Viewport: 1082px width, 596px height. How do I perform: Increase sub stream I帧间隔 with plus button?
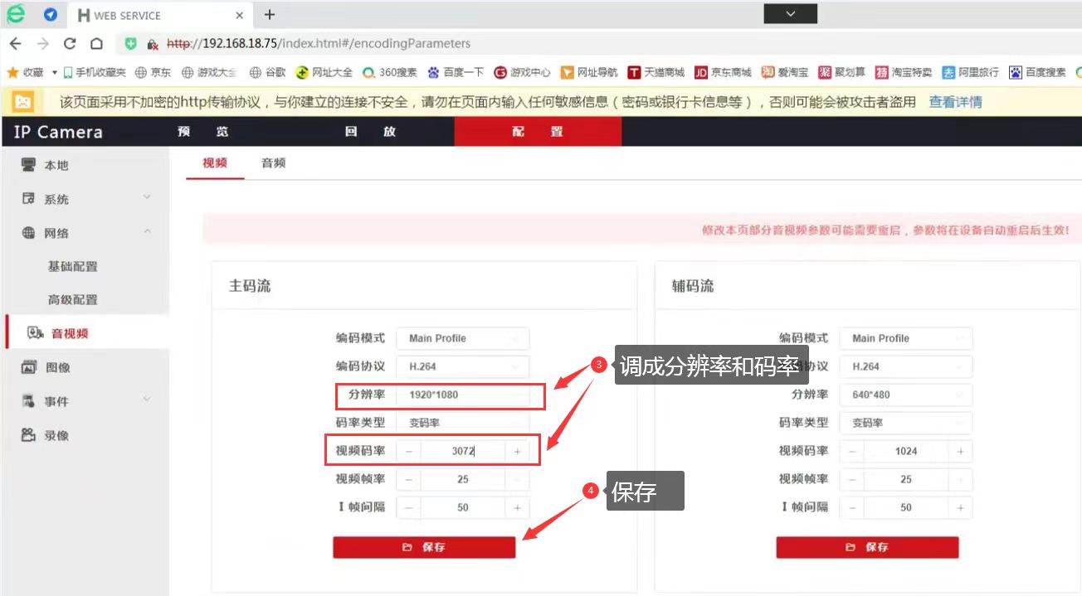960,507
